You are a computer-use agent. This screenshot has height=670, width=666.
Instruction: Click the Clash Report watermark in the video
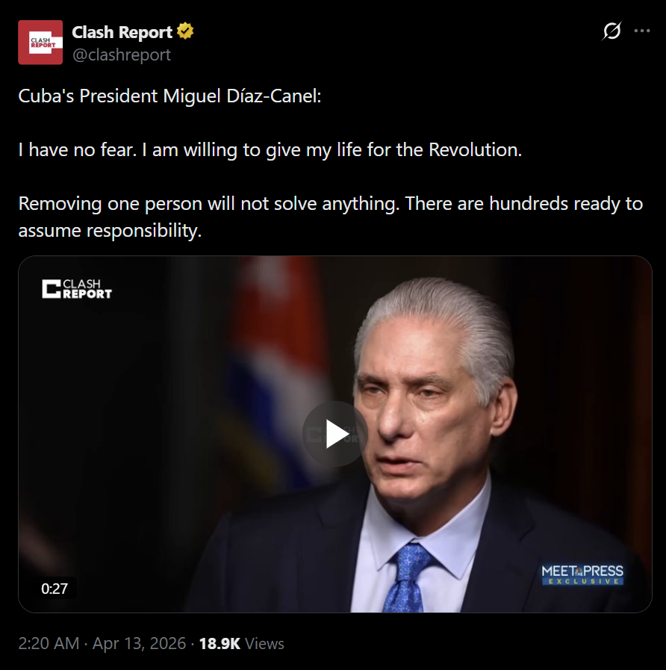tap(77, 289)
